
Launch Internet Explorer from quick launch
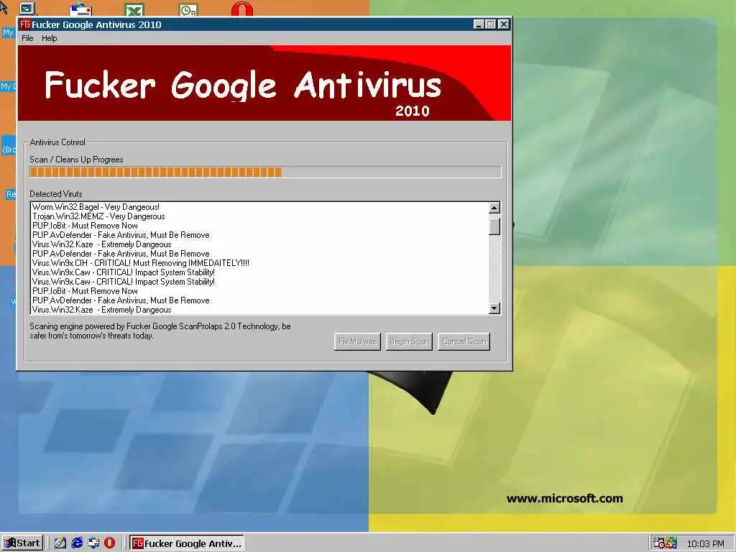coord(77,543)
